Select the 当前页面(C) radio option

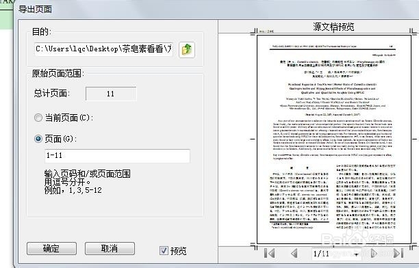(38, 118)
